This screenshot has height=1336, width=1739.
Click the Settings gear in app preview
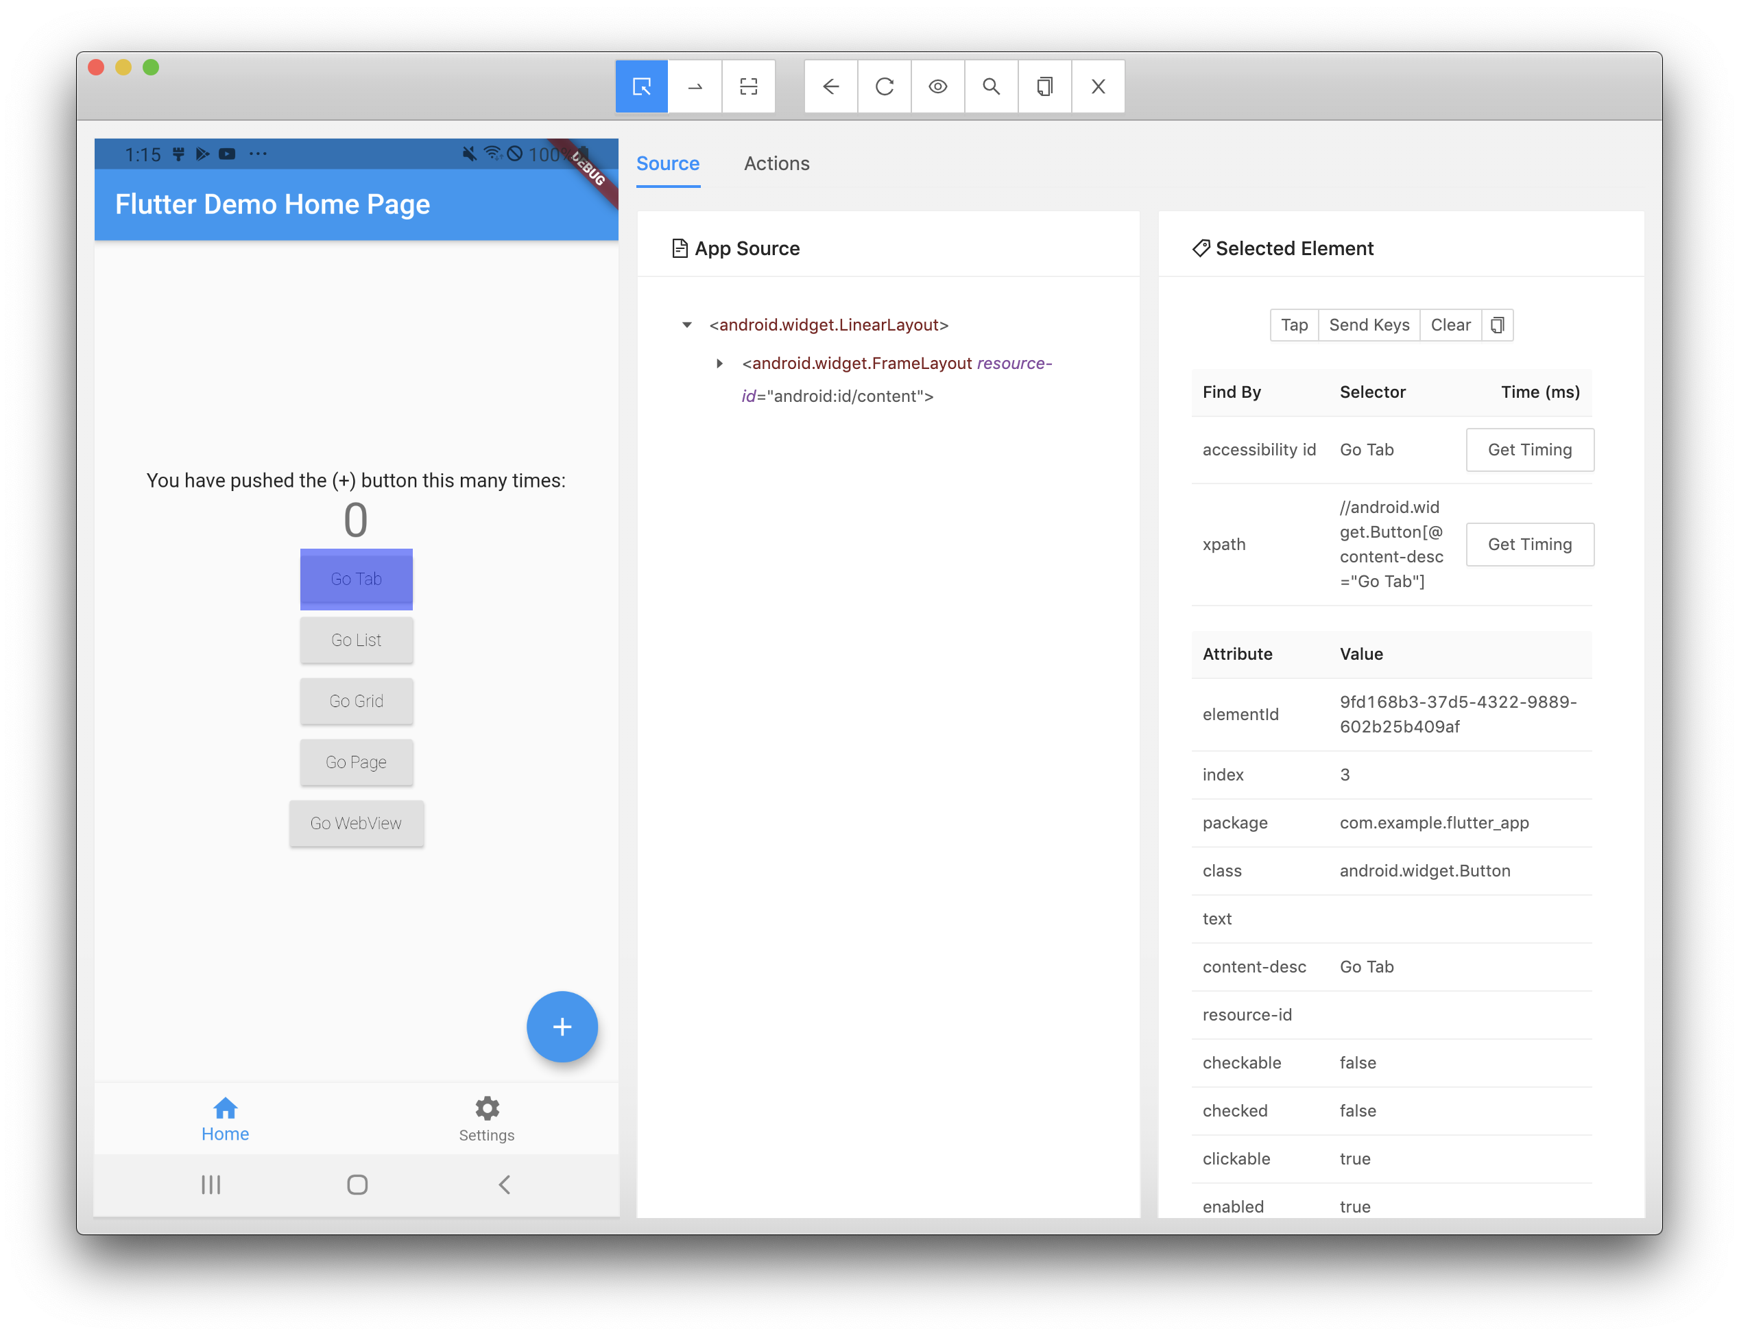tap(487, 1108)
